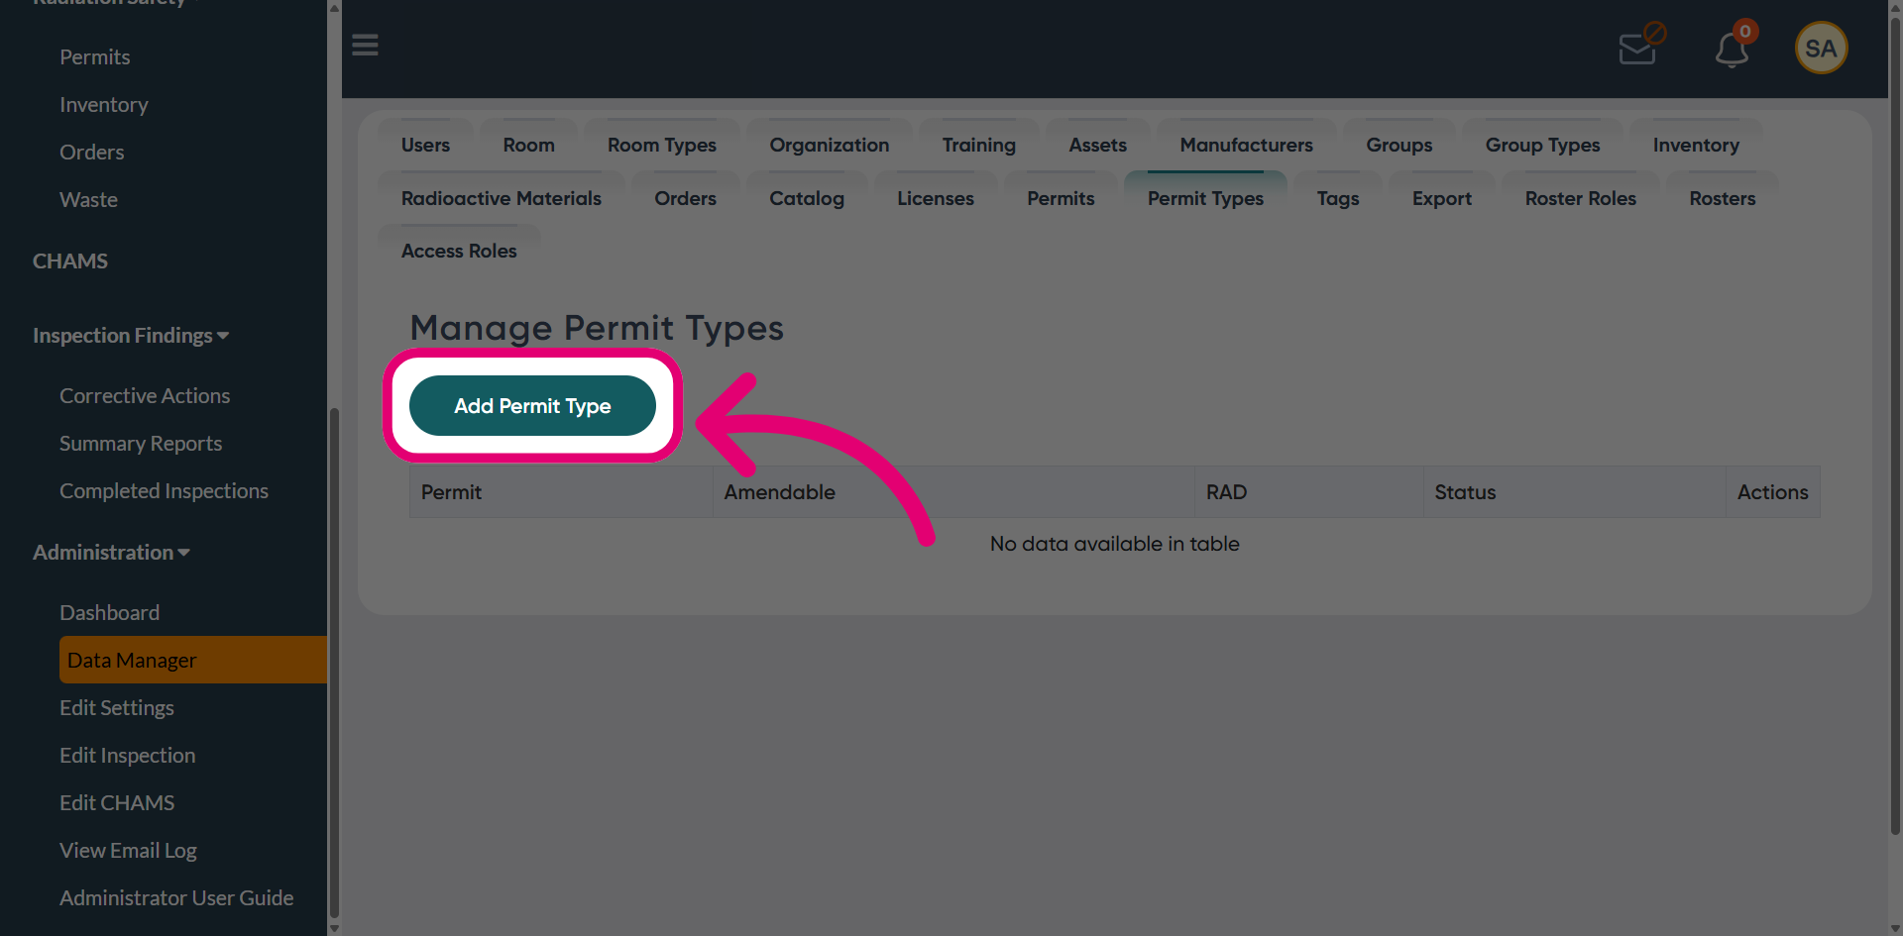Open View Email Log
Screen dimensions: 1903x936
pos(128,851)
